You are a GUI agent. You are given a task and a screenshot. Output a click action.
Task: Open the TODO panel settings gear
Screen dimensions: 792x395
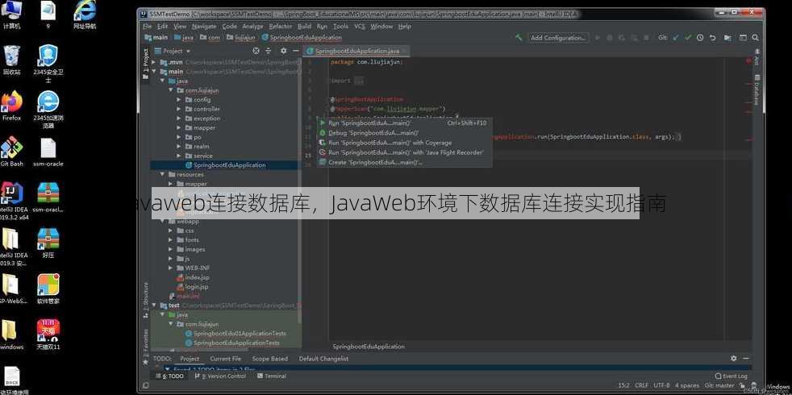click(x=733, y=358)
